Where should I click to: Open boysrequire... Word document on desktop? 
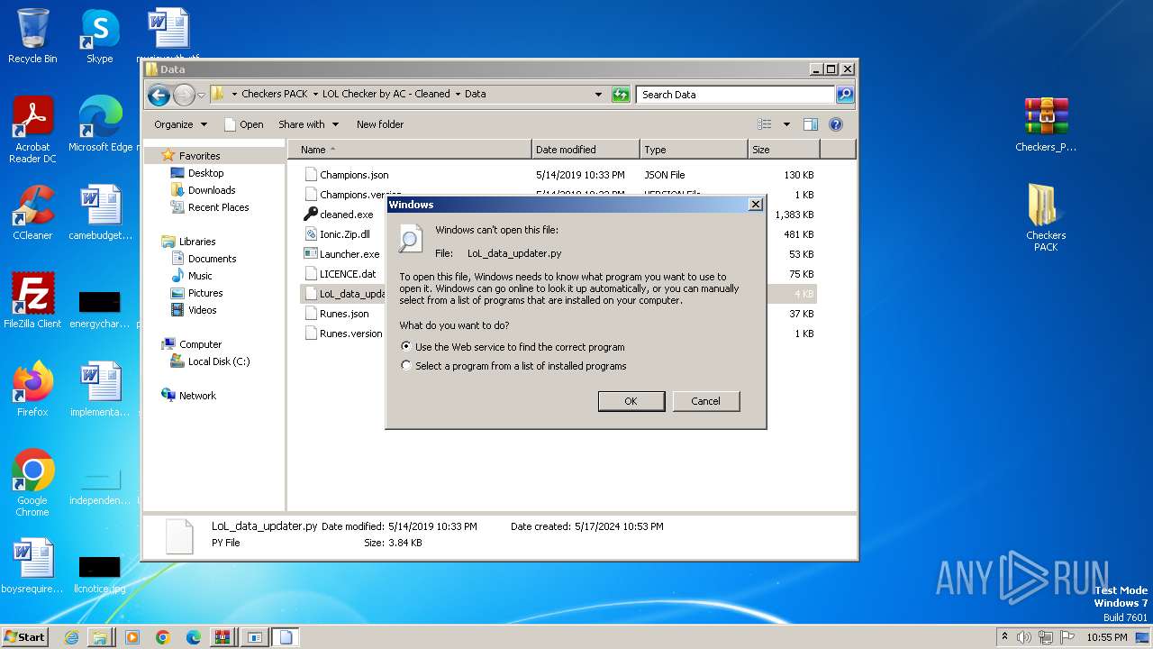click(32, 565)
